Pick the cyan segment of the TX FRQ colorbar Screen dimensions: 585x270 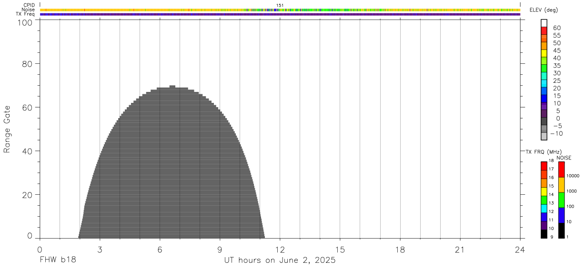(x=544, y=209)
